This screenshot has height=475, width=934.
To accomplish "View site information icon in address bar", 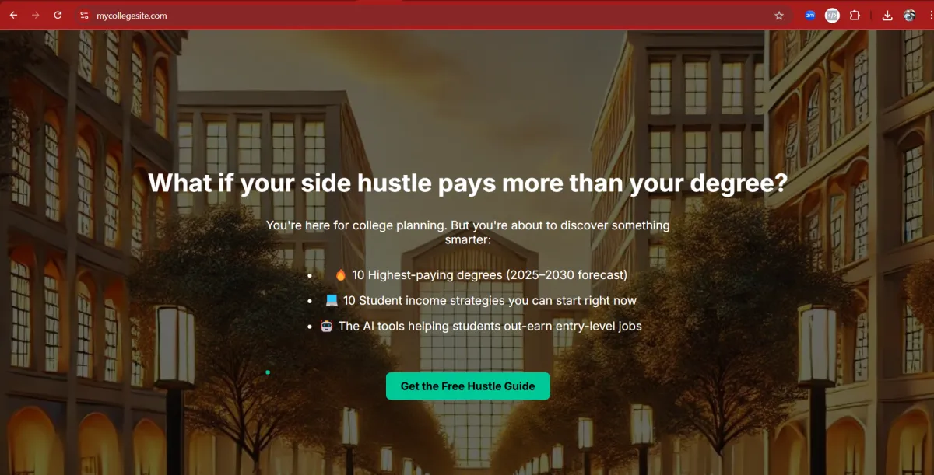I will point(85,15).
